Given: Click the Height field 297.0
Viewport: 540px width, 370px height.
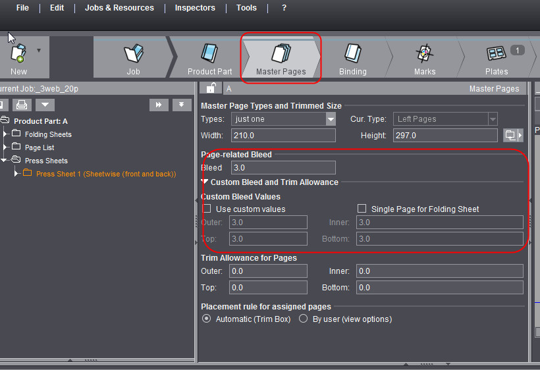Looking at the screenshot, I should point(445,135).
